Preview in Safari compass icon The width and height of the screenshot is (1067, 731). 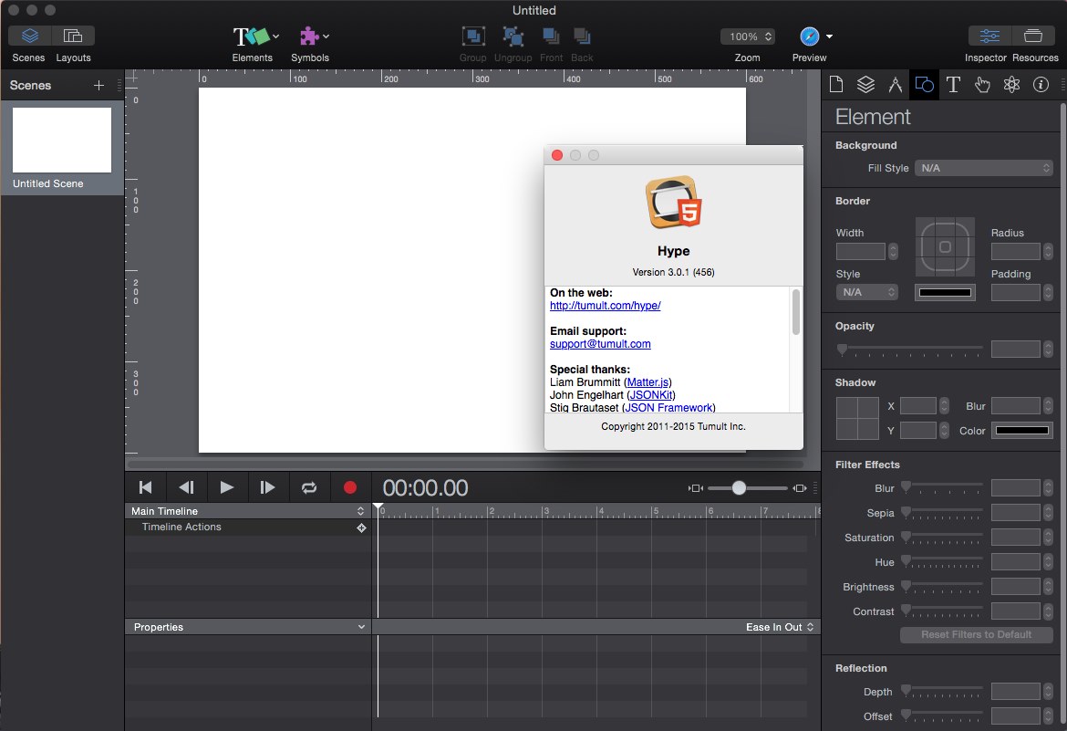pos(809,37)
